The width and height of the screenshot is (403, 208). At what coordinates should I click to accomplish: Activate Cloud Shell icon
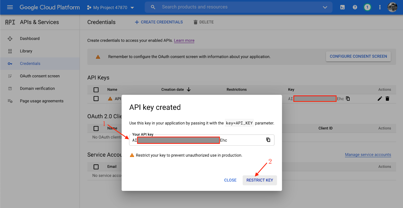(342, 7)
